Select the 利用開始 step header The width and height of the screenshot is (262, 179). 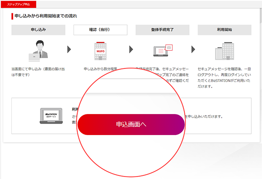(224, 30)
